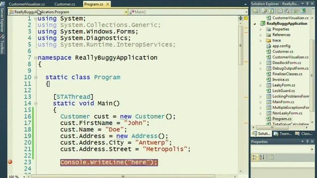
Task: Expand the References node
Action: 261,35
